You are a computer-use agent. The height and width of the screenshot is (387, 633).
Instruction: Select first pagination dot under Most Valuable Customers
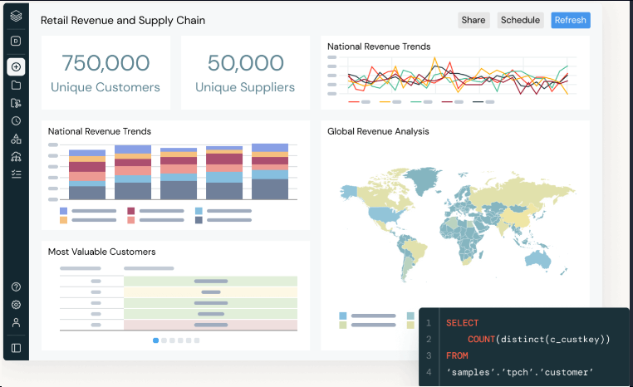155,340
